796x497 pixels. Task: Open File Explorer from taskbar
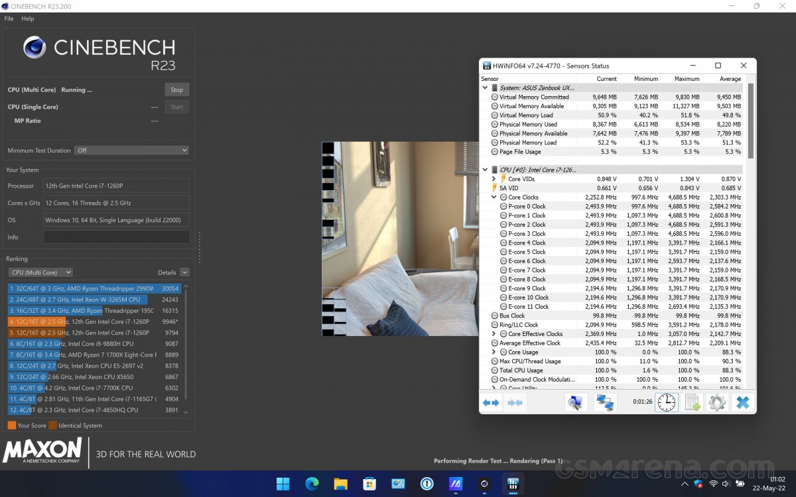click(340, 484)
